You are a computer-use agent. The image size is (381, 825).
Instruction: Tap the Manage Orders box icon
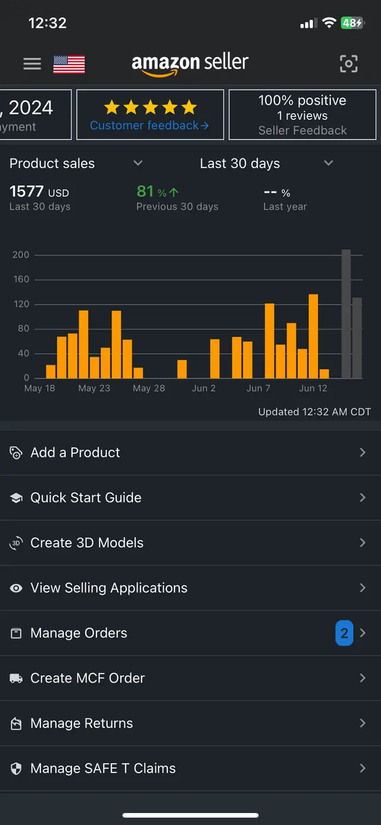(16, 633)
